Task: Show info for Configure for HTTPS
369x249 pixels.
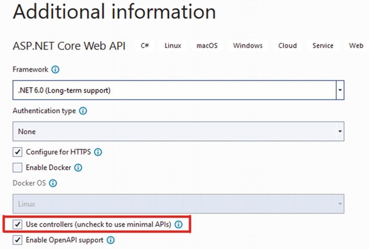Action: tap(98, 152)
